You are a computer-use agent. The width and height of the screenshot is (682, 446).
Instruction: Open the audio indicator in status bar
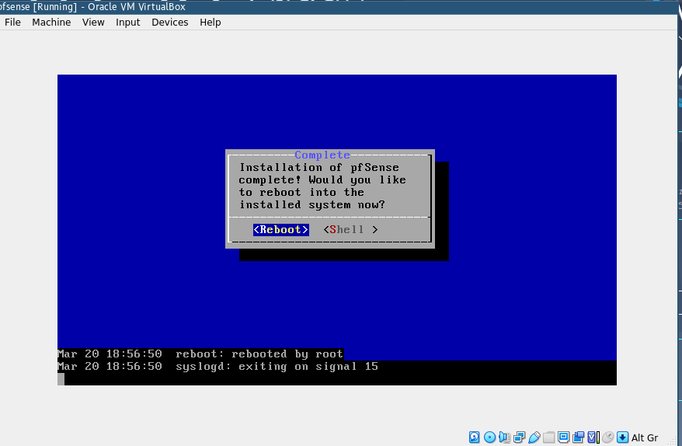504,437
